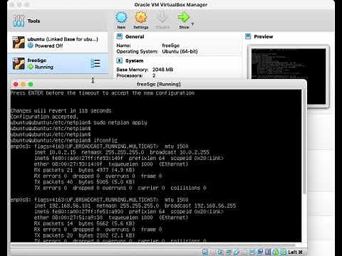
Task: Select the Tools label in VirtualBox Manager
Action: point(33,21)
